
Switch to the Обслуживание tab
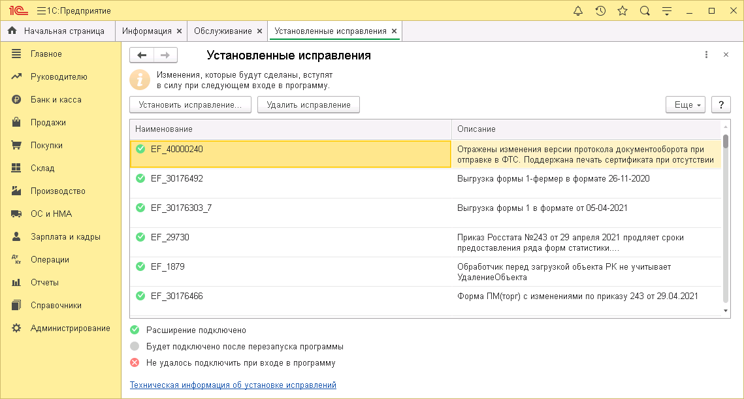[x=222, y=30]
